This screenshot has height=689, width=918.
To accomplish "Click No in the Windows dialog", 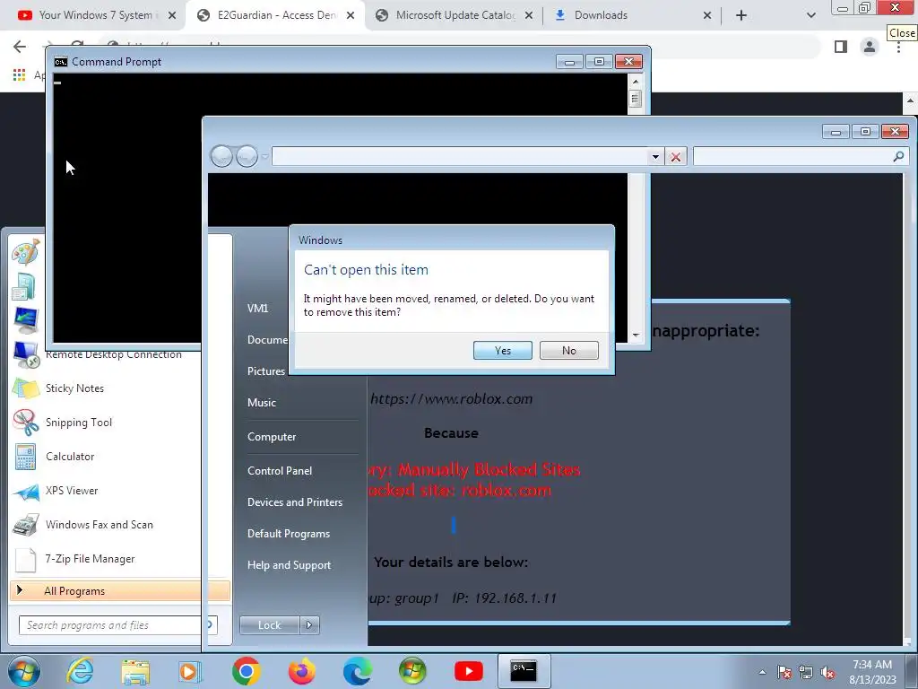I will (x=568, y=351).
